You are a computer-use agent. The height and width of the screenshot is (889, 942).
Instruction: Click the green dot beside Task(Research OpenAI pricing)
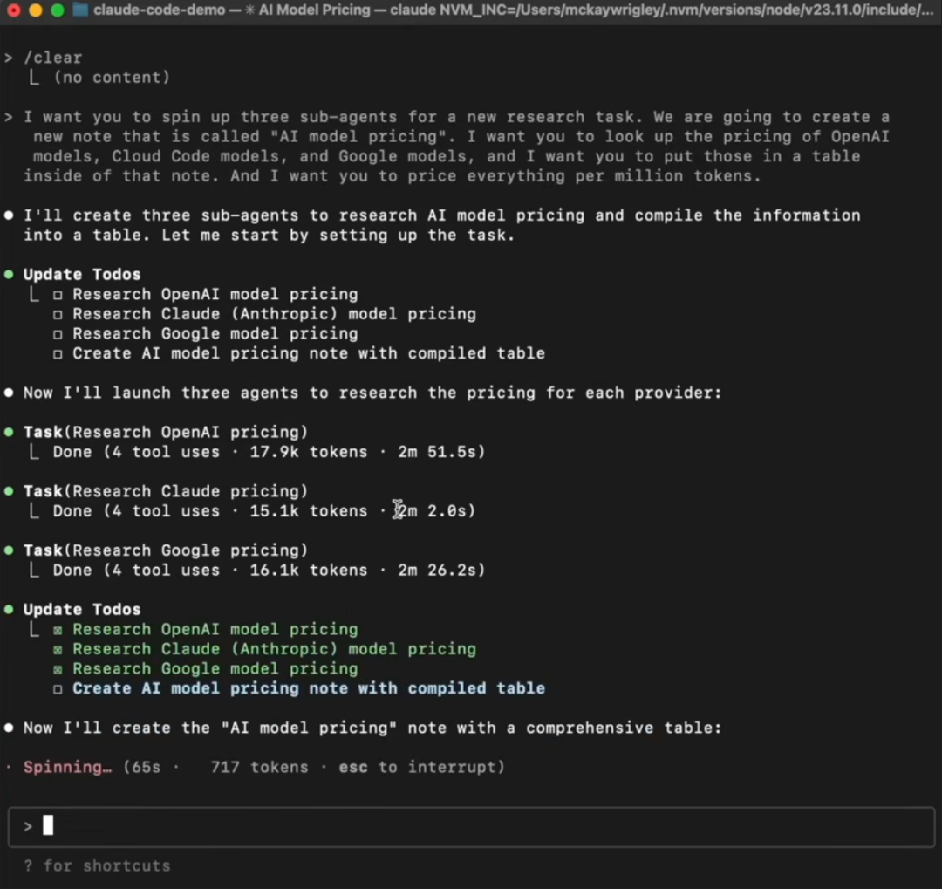pos(9,432)
